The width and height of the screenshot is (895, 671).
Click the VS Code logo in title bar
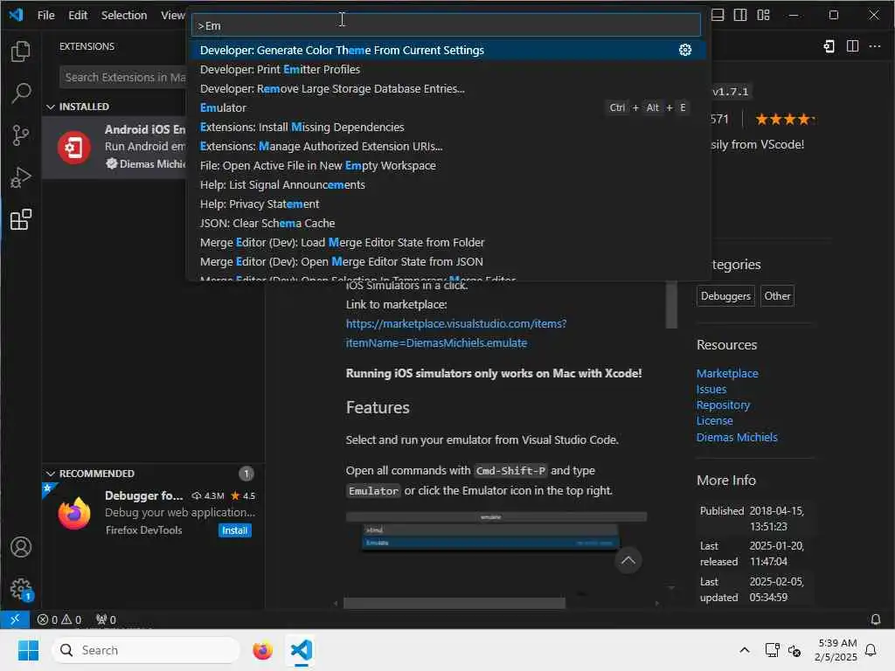tap(16, 15)
